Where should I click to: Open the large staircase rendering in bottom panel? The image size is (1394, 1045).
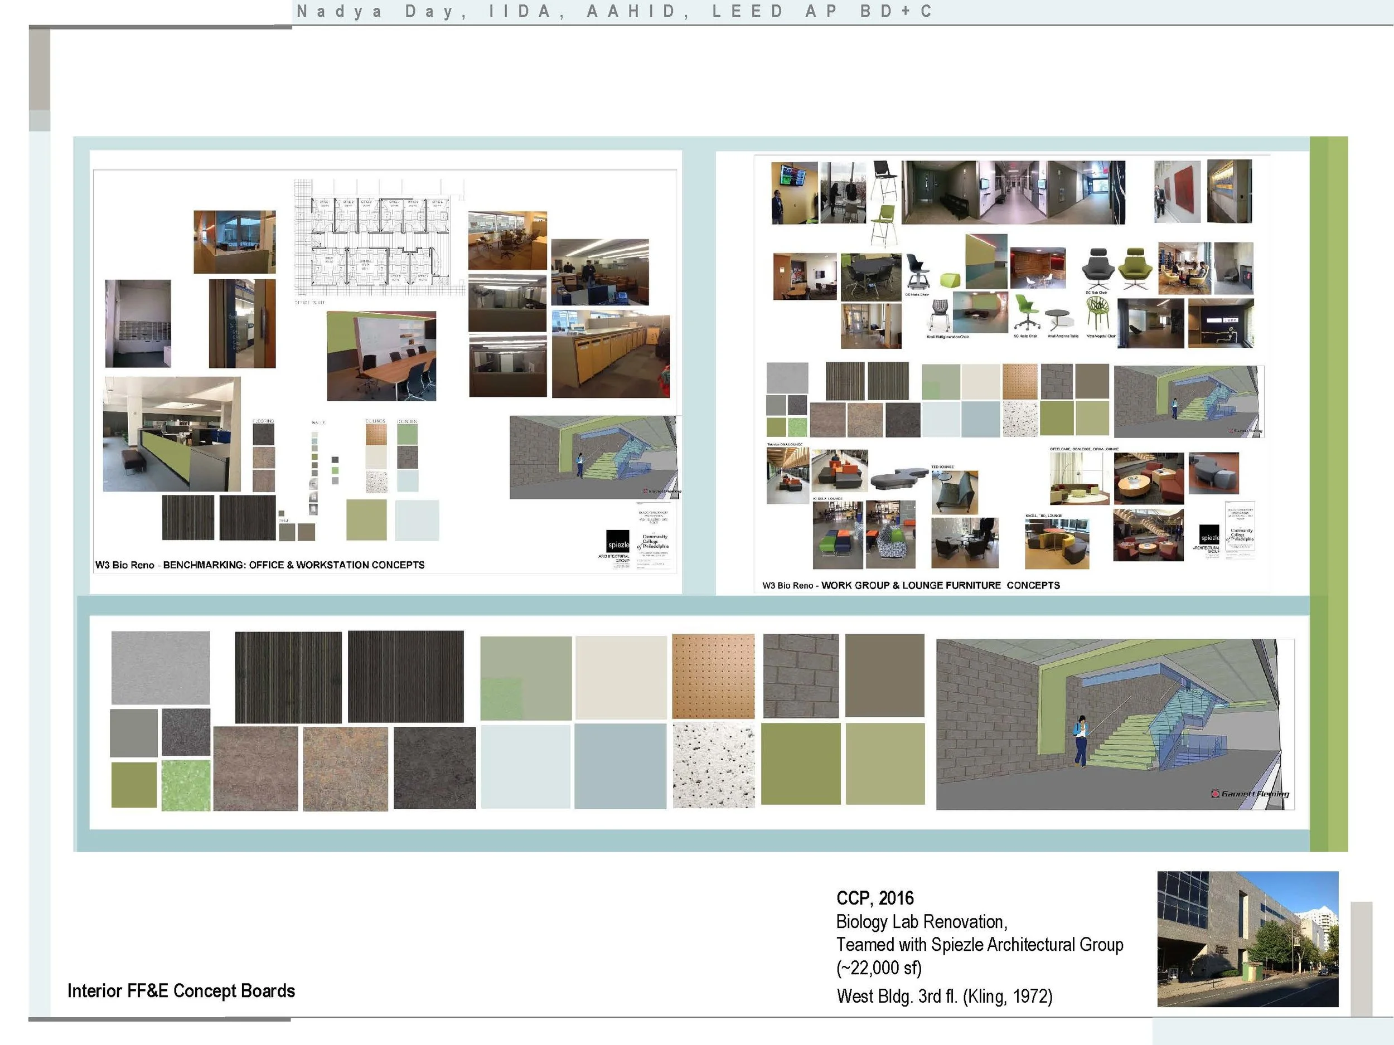(1114, 725)
